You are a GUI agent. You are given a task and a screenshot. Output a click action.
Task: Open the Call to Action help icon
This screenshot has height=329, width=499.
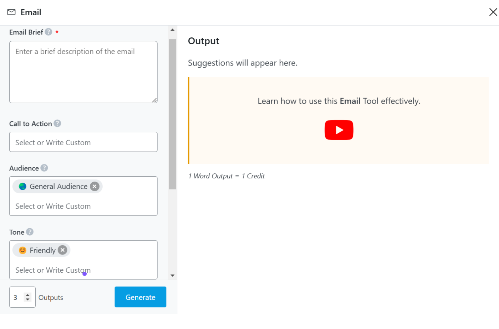[x=57, y=123]
